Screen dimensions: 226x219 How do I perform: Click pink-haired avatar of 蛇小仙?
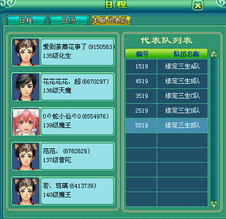[26, 122]
